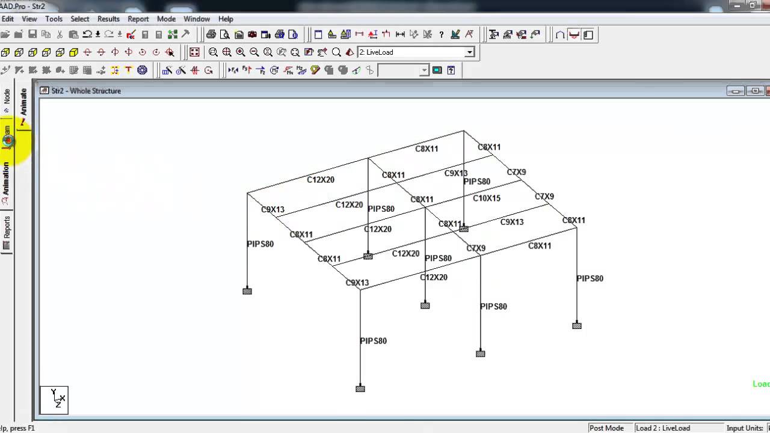
Task: Click the dimension arrows icon
Action: [400, 34]
